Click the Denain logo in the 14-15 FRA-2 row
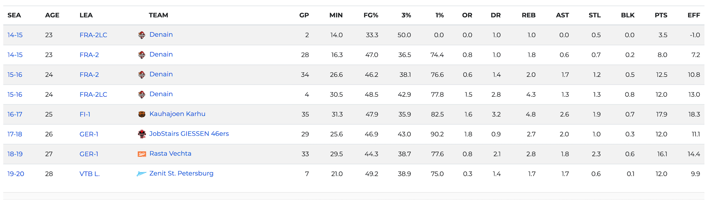This screenshot has width=714, height=200. pos(142,55)
